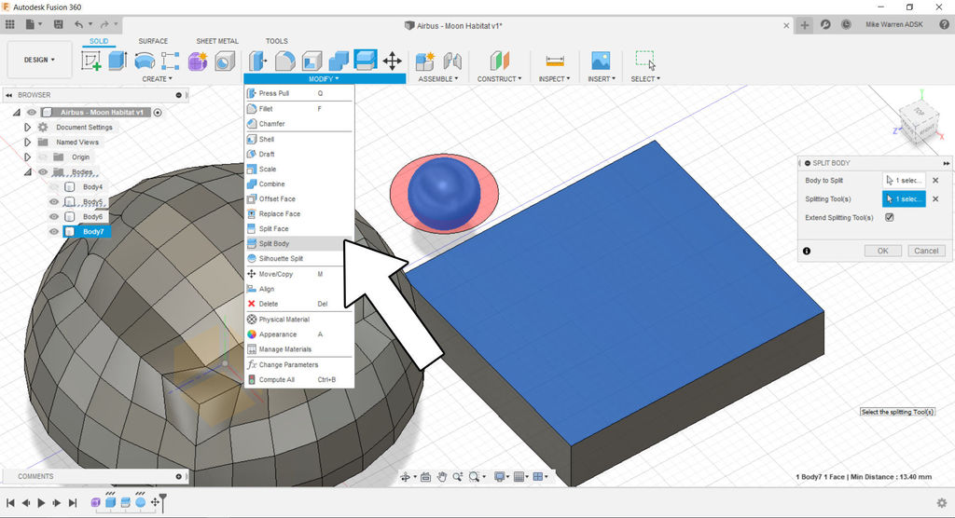Select the Shell toolbar icon
Viewport: 955px width, 518px height.
(311, 61)
